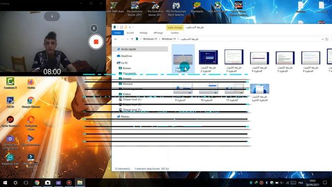Screen dimensions: 332x187
Task: Click second Windows 11 breadcrumb in address bar
Action: (169, 39)
